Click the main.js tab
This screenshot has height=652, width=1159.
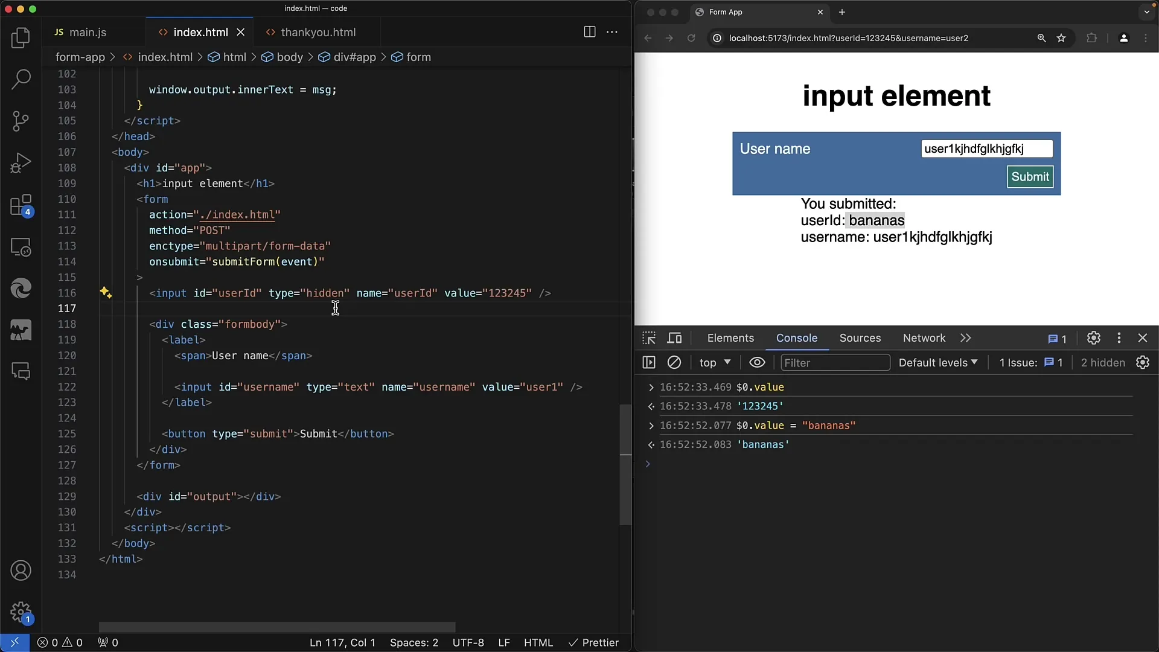[x=88, y=32]
